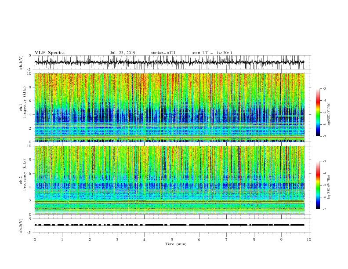Click the ch.1 PSD color scale bar
348x269 pixels.
point(318,113)
